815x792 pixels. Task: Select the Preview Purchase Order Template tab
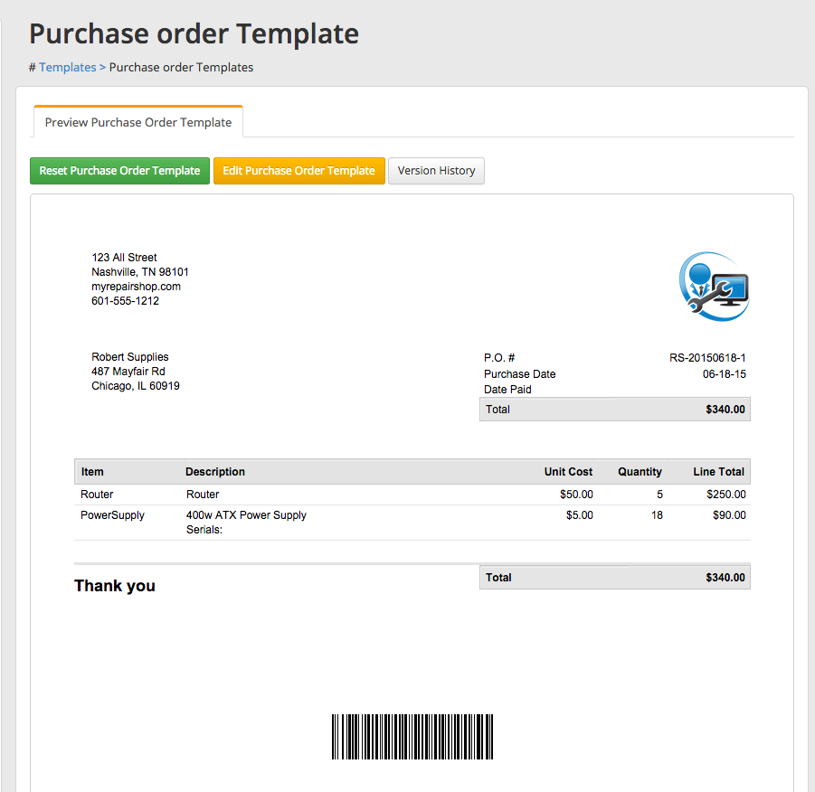tap(138, 122)
